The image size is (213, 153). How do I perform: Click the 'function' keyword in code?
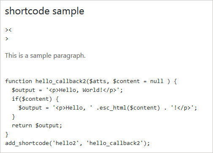point(19,81)
